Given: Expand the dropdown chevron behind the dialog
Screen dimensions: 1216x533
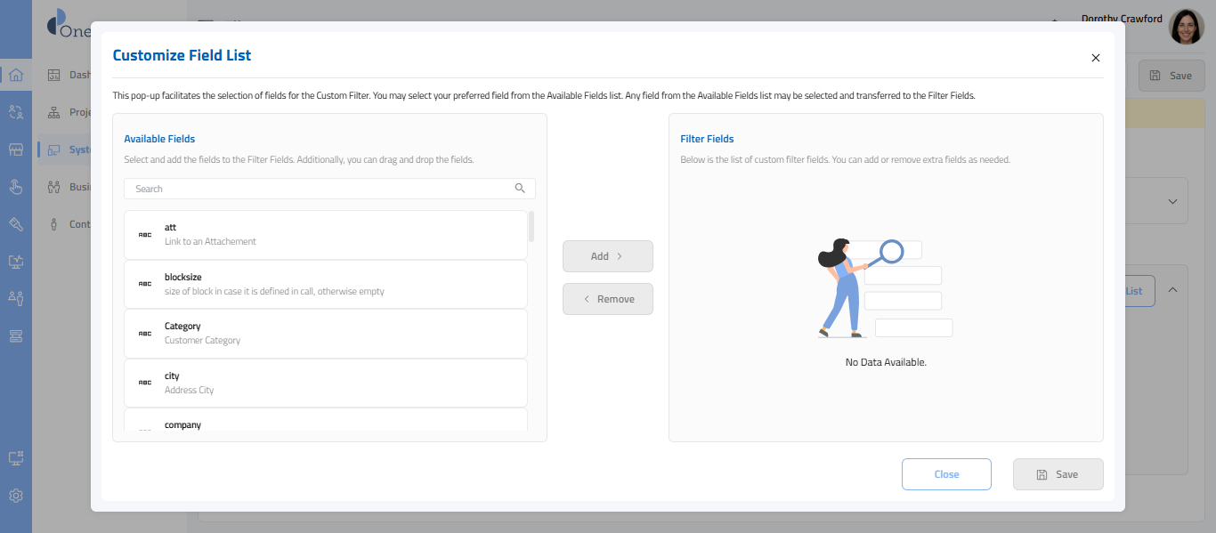Looking at the screenshot, I should click(1172, 201).
